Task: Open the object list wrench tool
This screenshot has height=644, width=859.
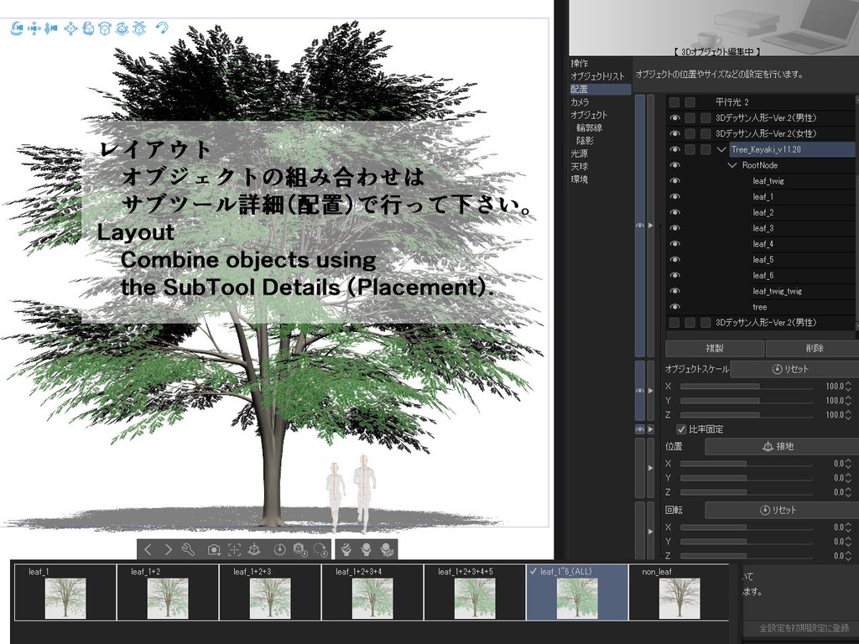Action: 186,550
